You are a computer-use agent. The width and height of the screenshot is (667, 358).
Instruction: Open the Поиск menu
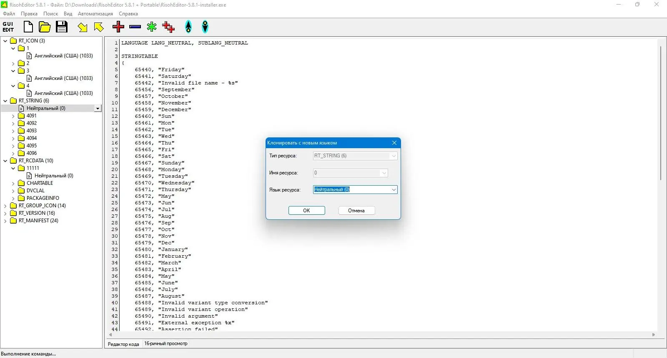pos(51,14)
